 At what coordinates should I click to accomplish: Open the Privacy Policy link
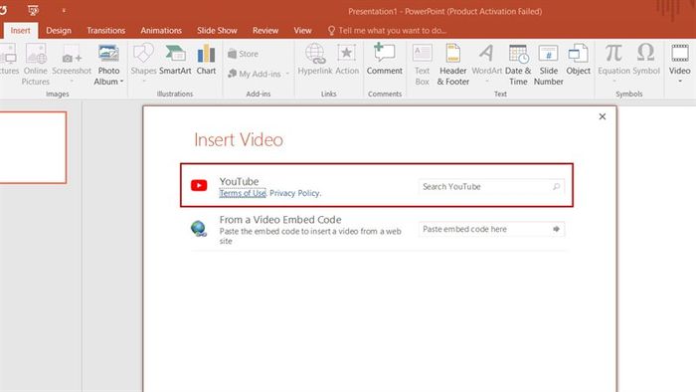click(x=294, y=193)
